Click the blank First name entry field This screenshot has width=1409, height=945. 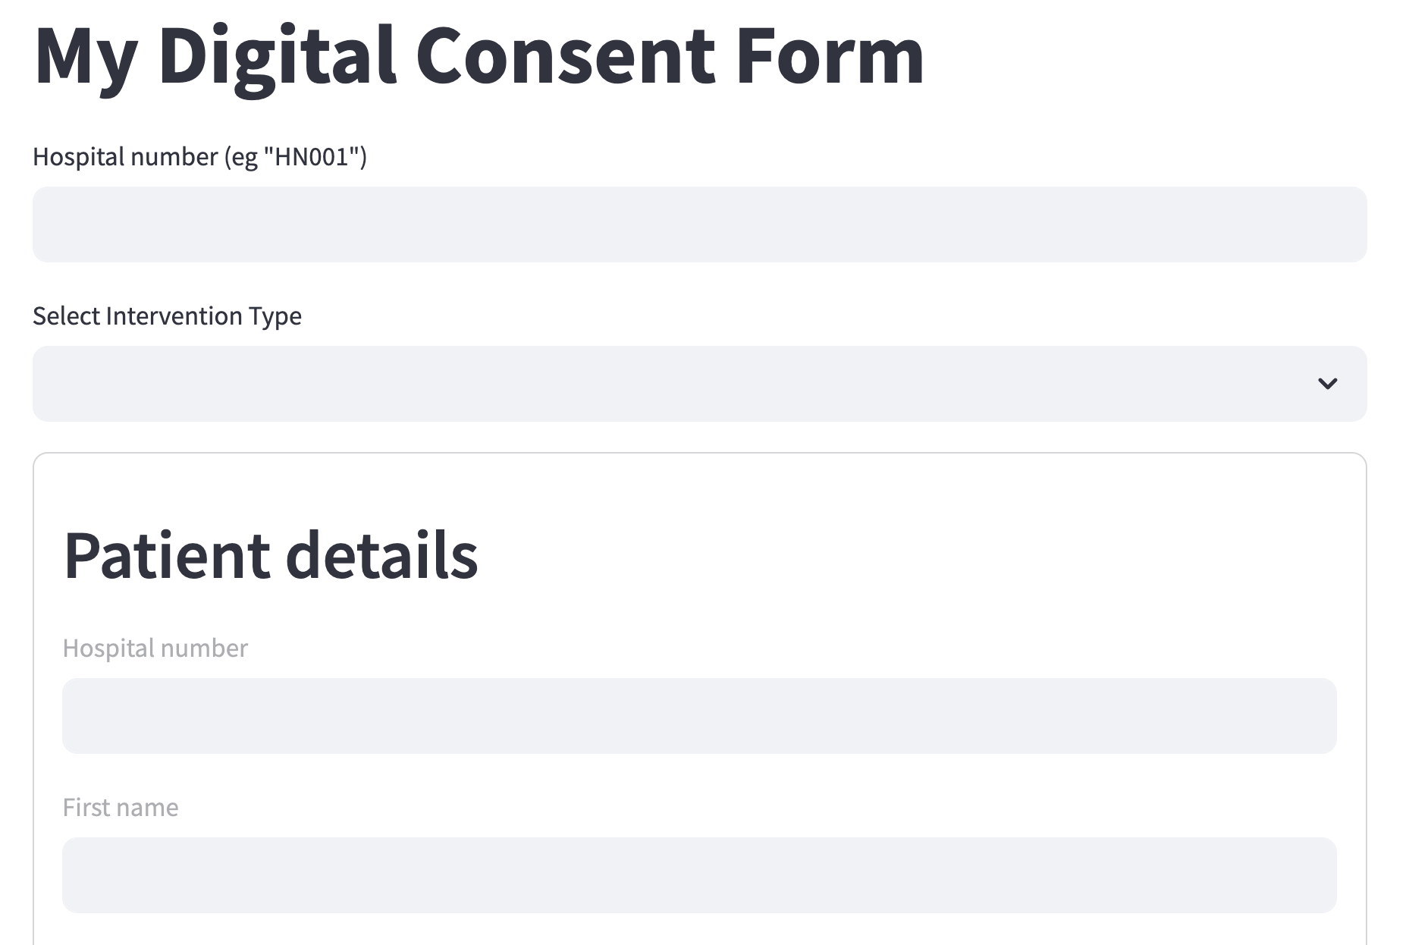coord(698,875)
